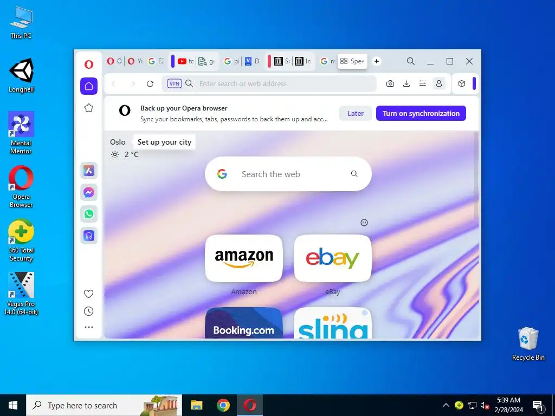The image size is (555, 416).
Task: Open the Extensions cube icon
Action: click(462, 84)
